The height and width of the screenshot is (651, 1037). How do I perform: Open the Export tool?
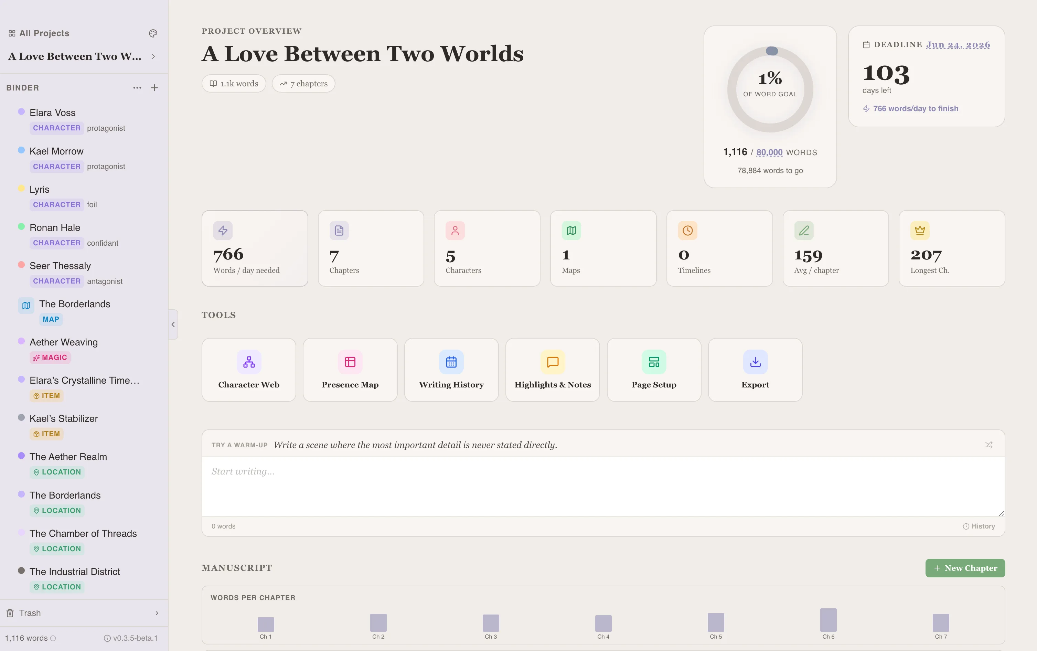[755, 370]
